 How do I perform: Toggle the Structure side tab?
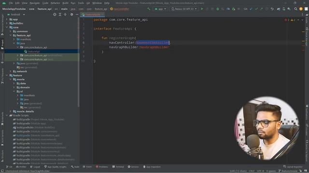coord(2,156)
